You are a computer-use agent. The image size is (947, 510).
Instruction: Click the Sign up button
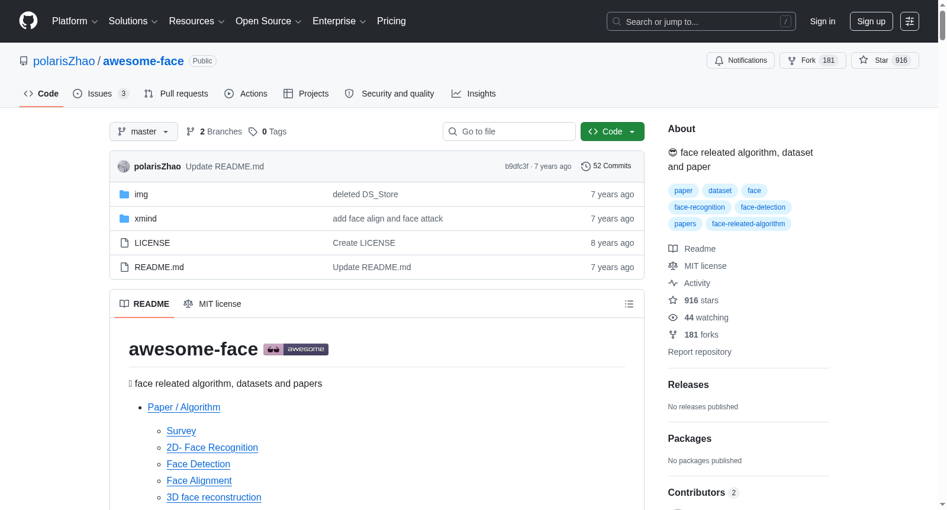point(871,21)
